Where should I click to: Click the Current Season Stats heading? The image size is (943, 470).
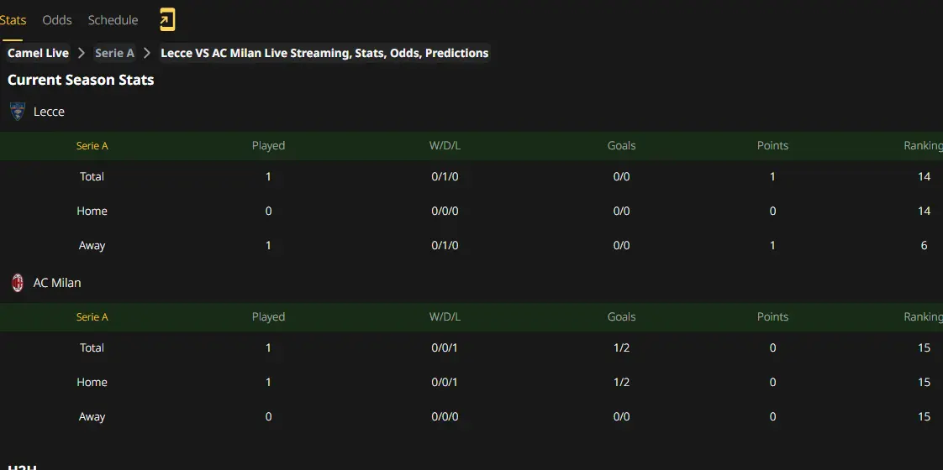[81, 80]
